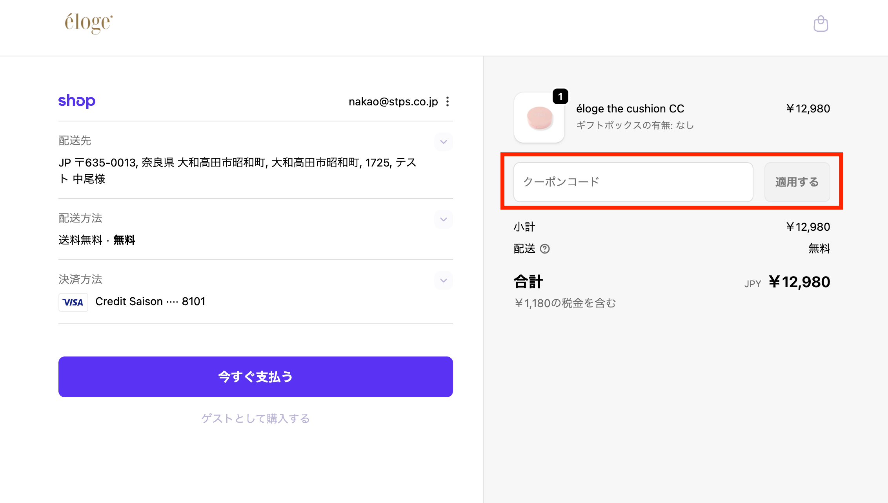
Task: Click the ゲストとして購入する guest checkout link
Action: point(256,418)
